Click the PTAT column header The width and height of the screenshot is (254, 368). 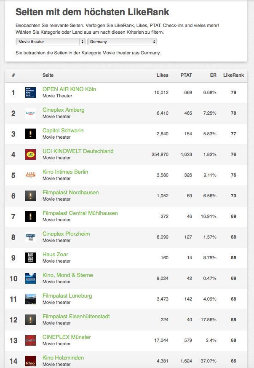tap(186, 75)
